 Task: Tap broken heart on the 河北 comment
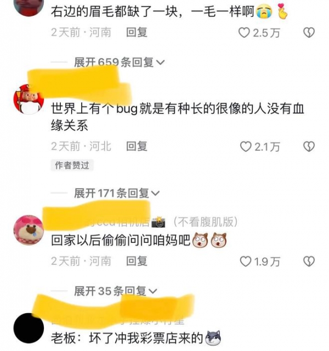tap(309, 147)
